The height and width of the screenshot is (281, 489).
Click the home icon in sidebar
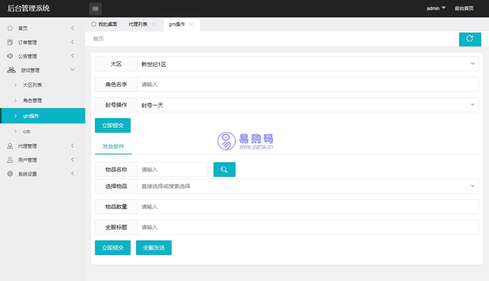pos(10,28)
